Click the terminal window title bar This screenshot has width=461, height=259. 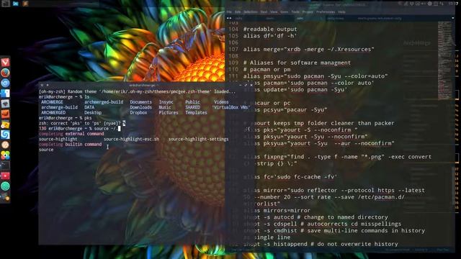[x=146, y=85]
